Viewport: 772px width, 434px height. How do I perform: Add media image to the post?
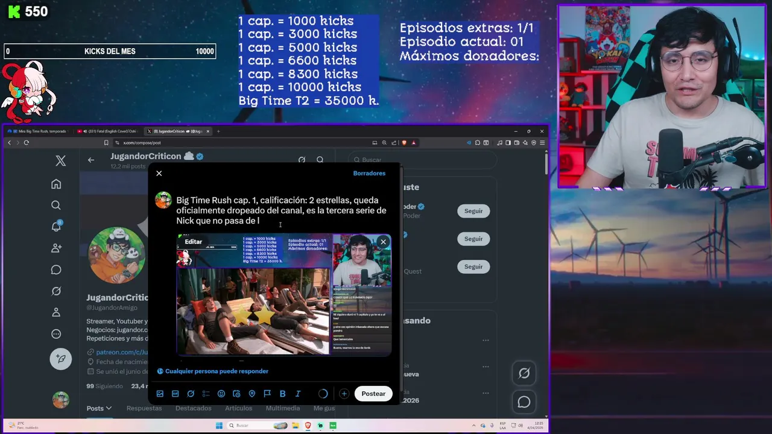click(160, 394)
